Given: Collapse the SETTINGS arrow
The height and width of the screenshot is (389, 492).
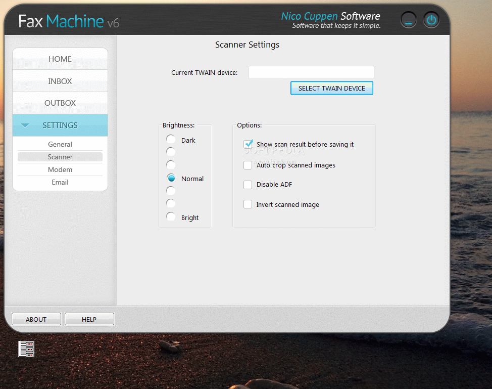Looking at the screenshot, I should point(25,125).
